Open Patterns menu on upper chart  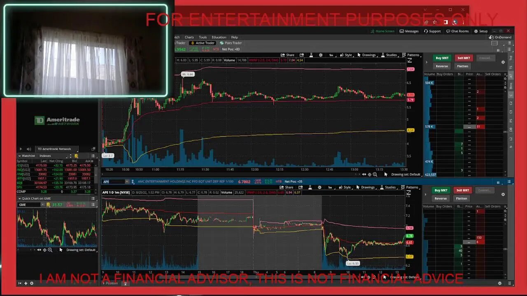410,55
